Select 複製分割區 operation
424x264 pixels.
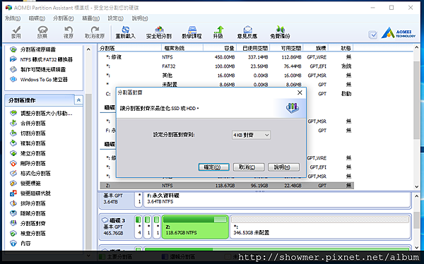coord(28,143)
